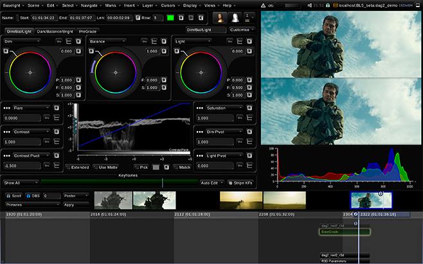Toggle the DBS lock
This screenshot has height=264, width=423.
tap(33, 196)
